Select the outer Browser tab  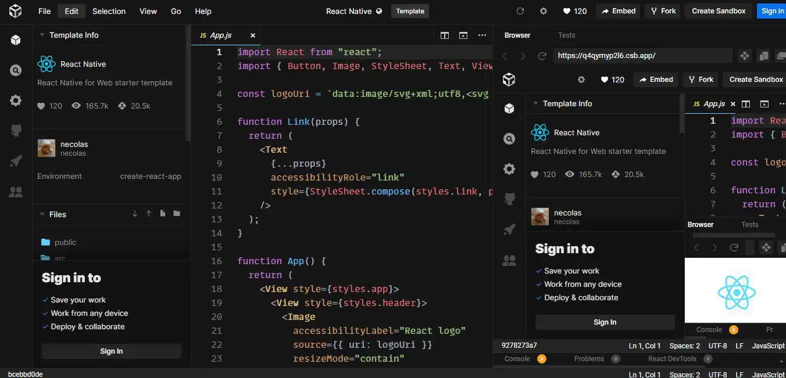pyautogui.click(x=517, y=35)
